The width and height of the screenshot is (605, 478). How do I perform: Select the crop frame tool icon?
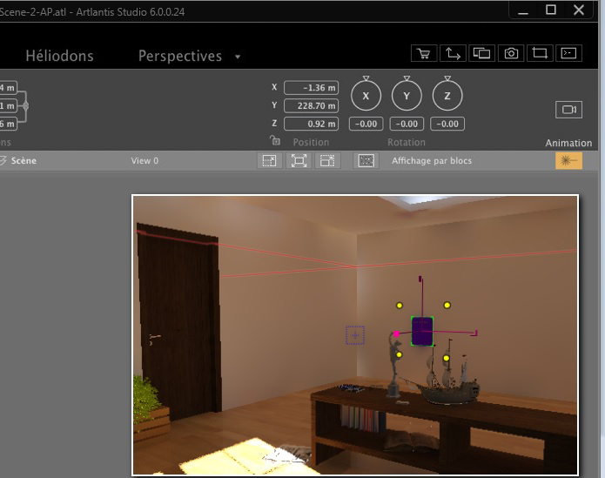[540, 53]
